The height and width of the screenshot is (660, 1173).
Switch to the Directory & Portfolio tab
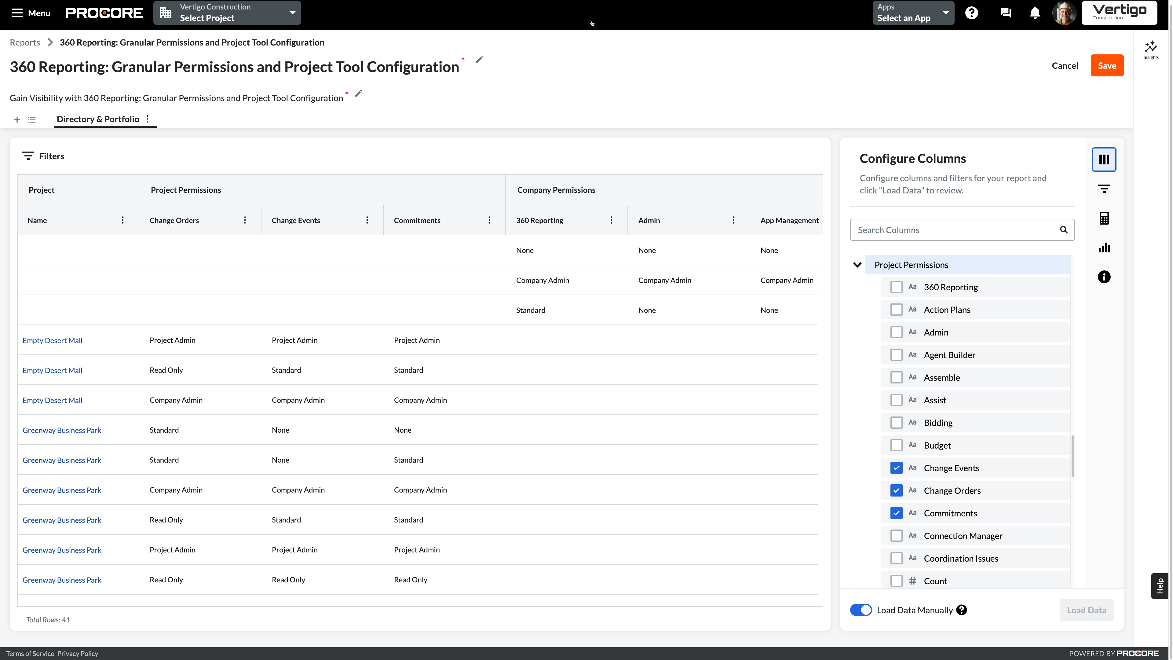click(x=98, y=119)
